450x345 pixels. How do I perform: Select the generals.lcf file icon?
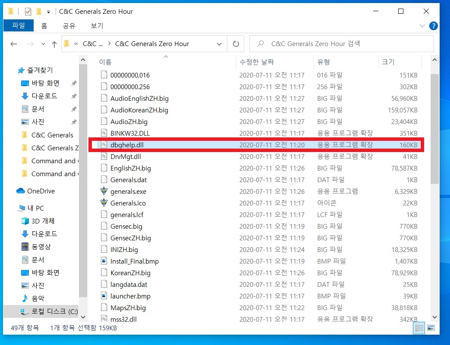click(x=104, y=214)
